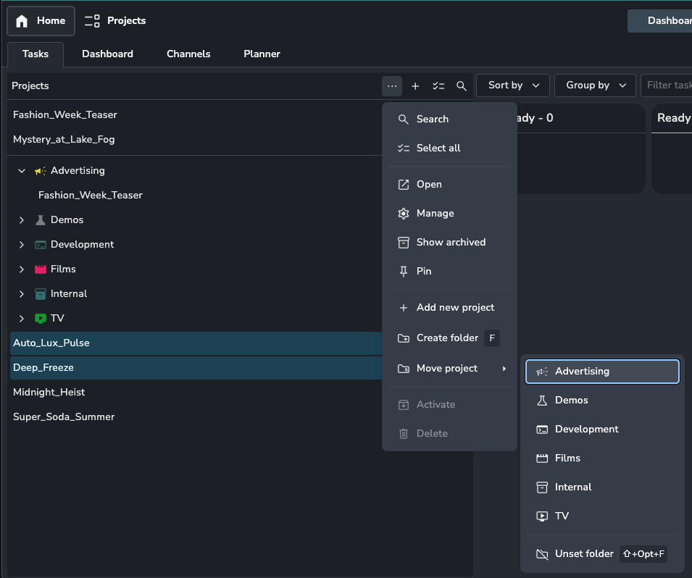Click the Ready column header at right
The image size is (692, 578).
point(673,118)
